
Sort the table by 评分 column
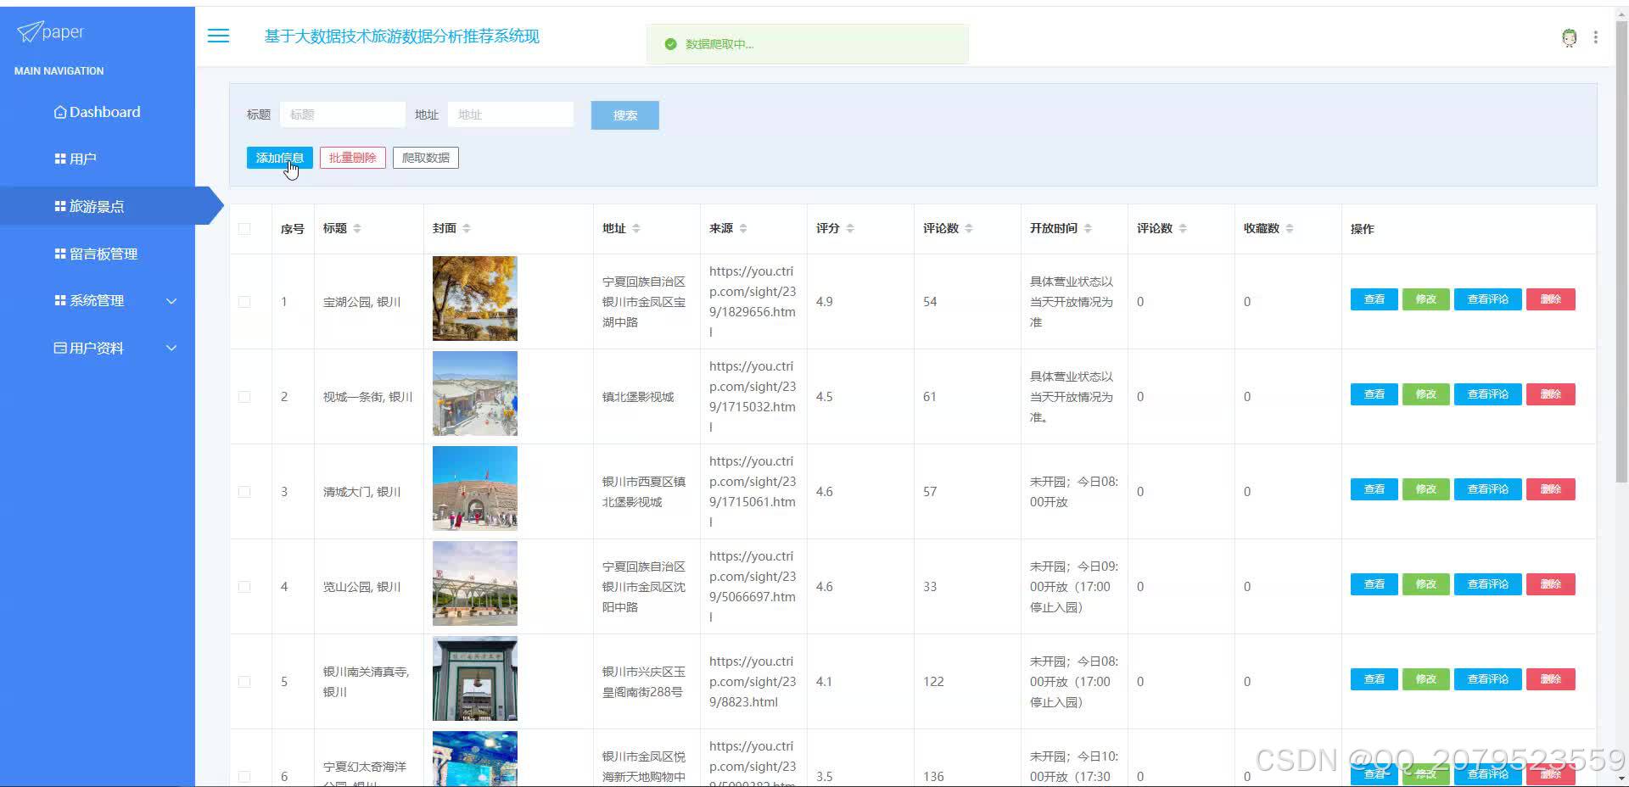pos(848,228)
